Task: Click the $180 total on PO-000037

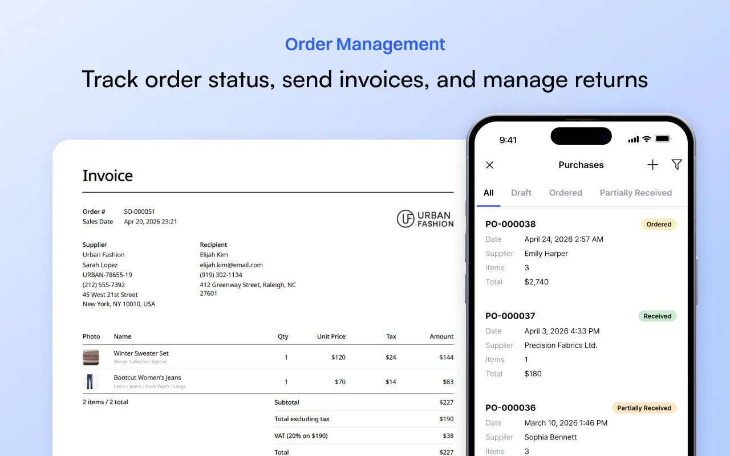Action: (533, 373)
